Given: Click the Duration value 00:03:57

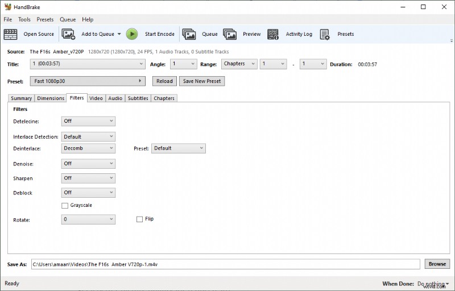Looking at the screenshot, I should [367, 64].
